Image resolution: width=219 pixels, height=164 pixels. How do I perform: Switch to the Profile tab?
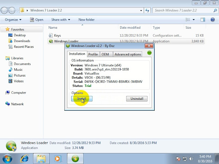coord(93,54)
